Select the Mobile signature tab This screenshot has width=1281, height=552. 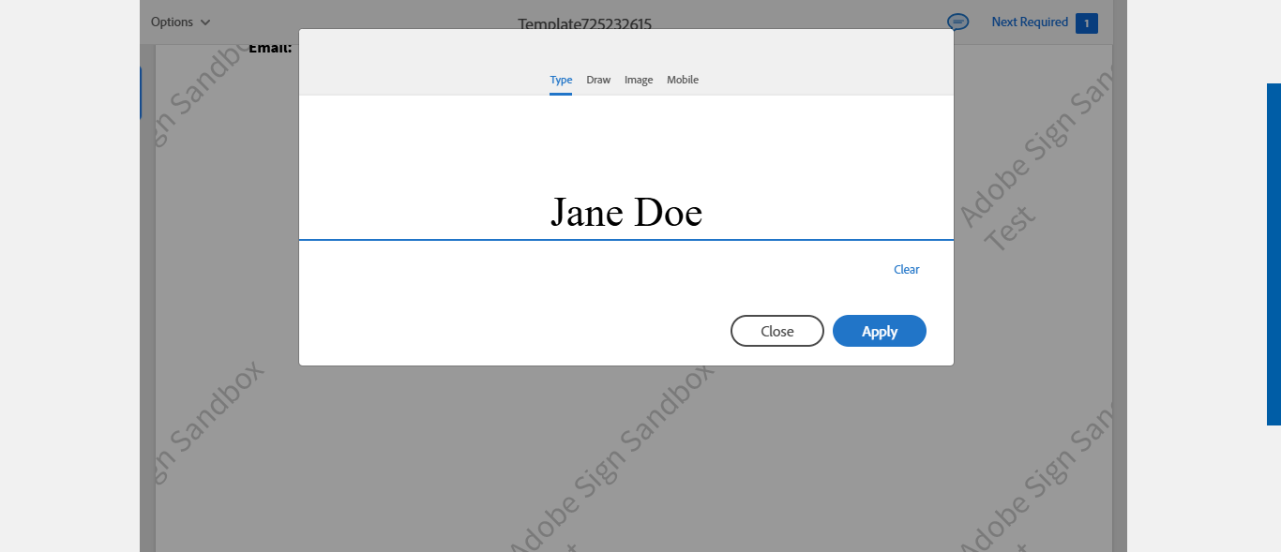tap(683, 80)
